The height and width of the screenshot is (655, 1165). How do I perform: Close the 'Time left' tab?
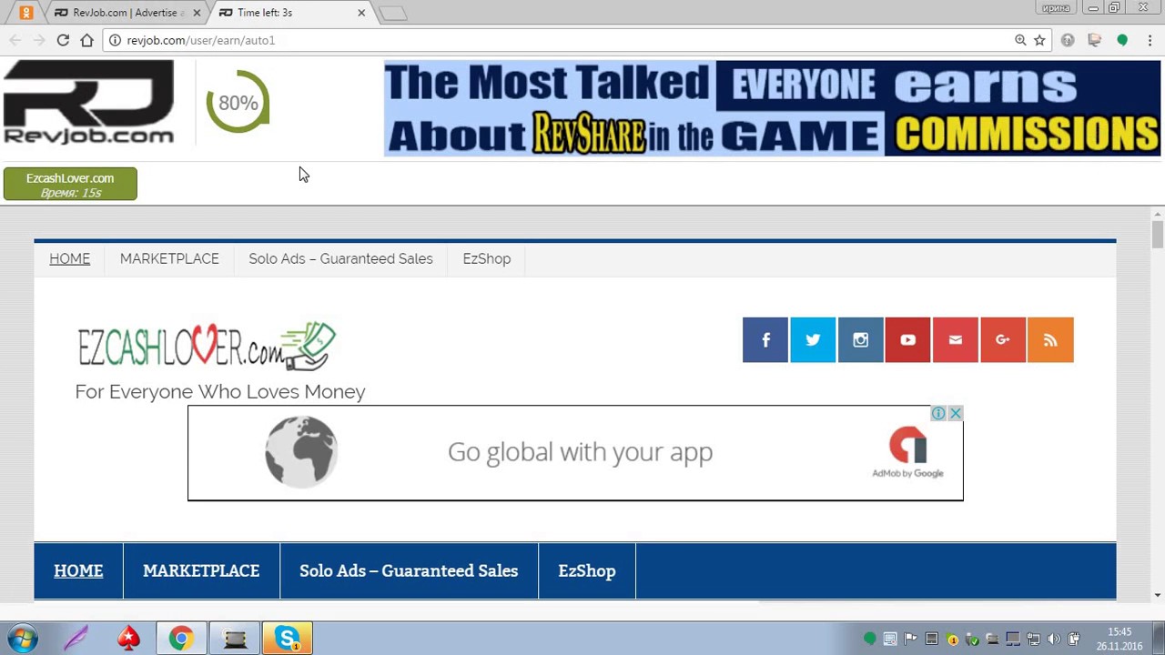click(361, 13)
